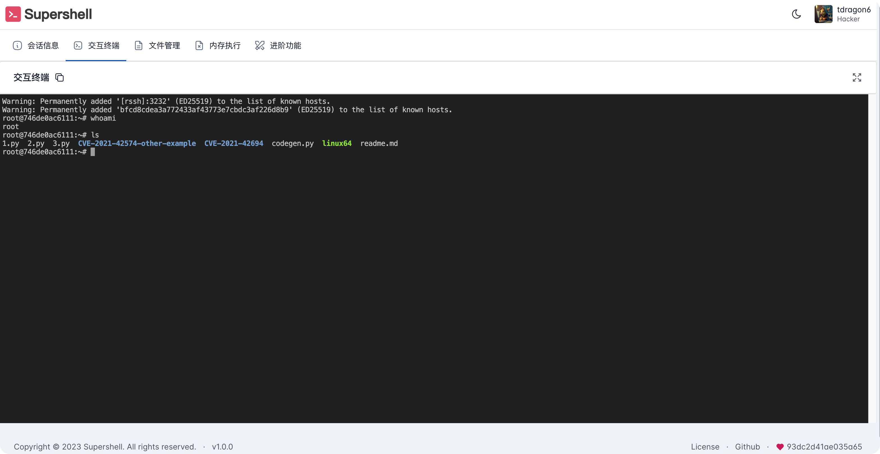The width and height of the screenshot is (880, 454).
Task: Click the v1.0.0 version label
Action: (222, 446)
